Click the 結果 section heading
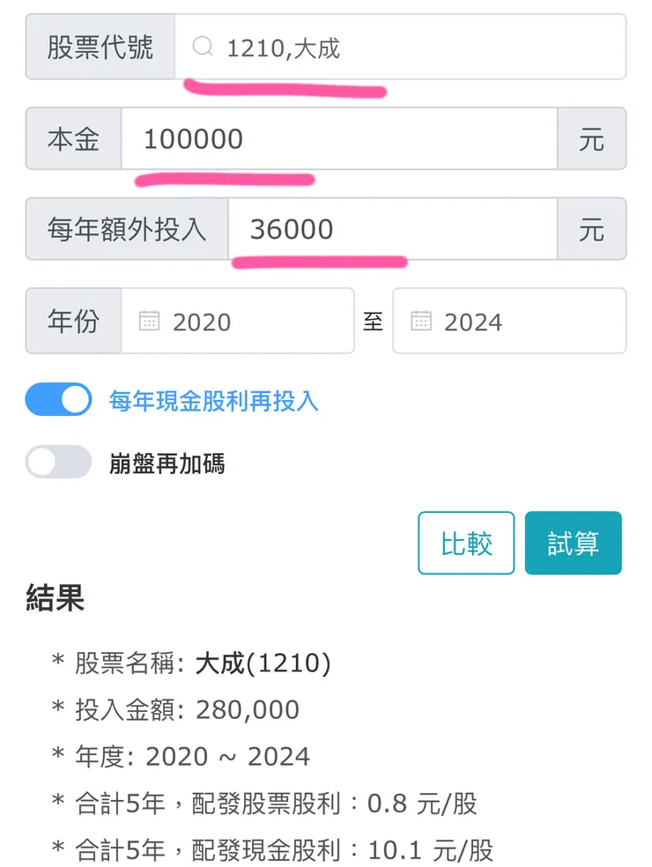 [56, 599]
